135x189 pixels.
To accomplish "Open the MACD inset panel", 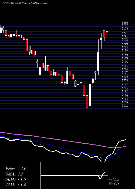I will tap(74, 175).
